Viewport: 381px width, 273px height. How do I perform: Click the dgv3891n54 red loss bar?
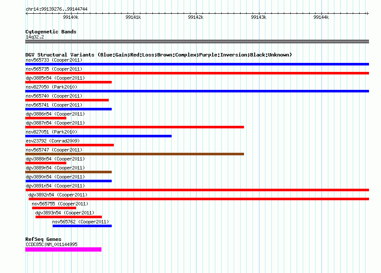tap(197, 190)
